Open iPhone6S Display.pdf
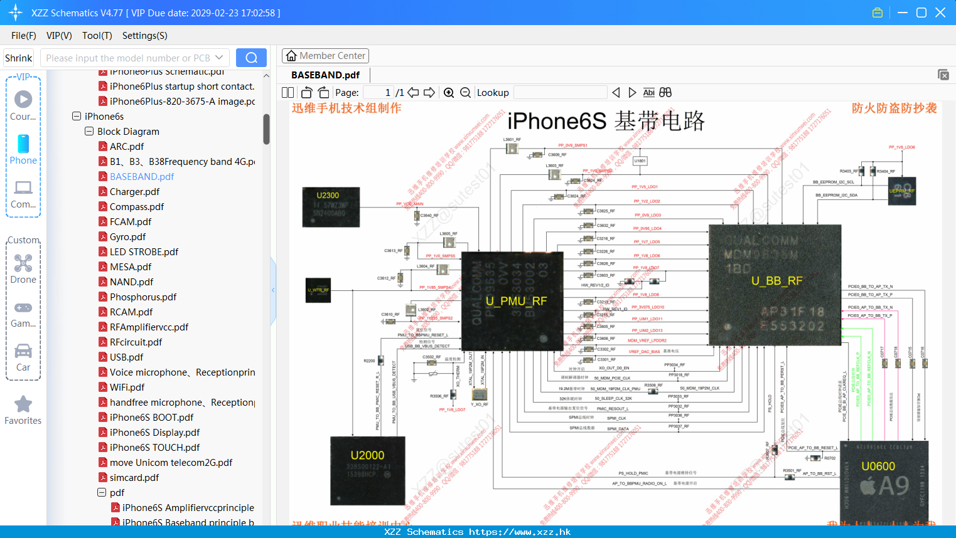This screenshot has width=956, height=538. click(x=154, y=432)
